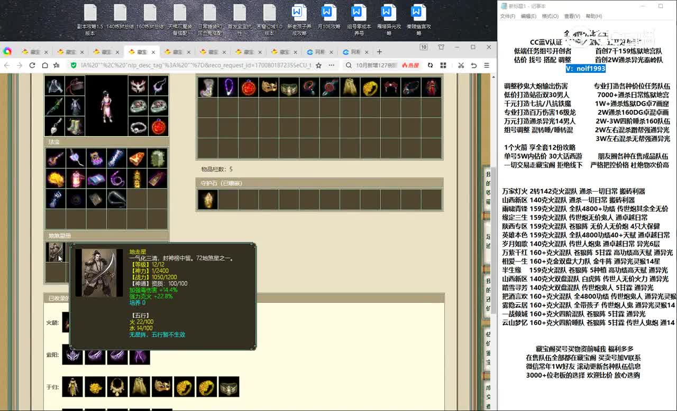Screen dimensions: 677x411
Task: Open desktop file 140炼狱总结
Action: [x=120, y=17]
